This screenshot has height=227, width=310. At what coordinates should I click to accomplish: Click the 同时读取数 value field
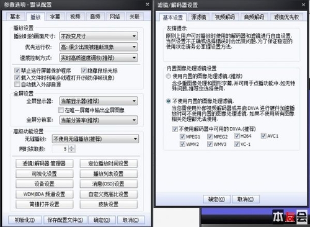[61, 149]
